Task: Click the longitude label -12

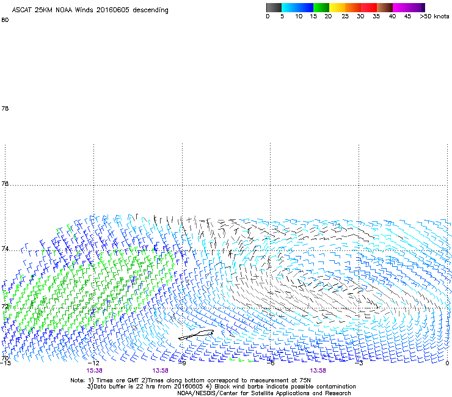Action: coord(93,363)
